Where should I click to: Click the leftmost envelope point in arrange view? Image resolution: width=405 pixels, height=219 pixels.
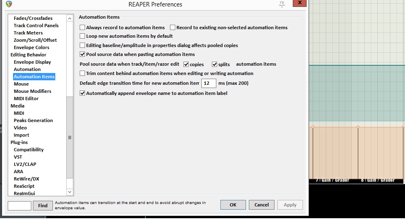(x=313, y=127)
